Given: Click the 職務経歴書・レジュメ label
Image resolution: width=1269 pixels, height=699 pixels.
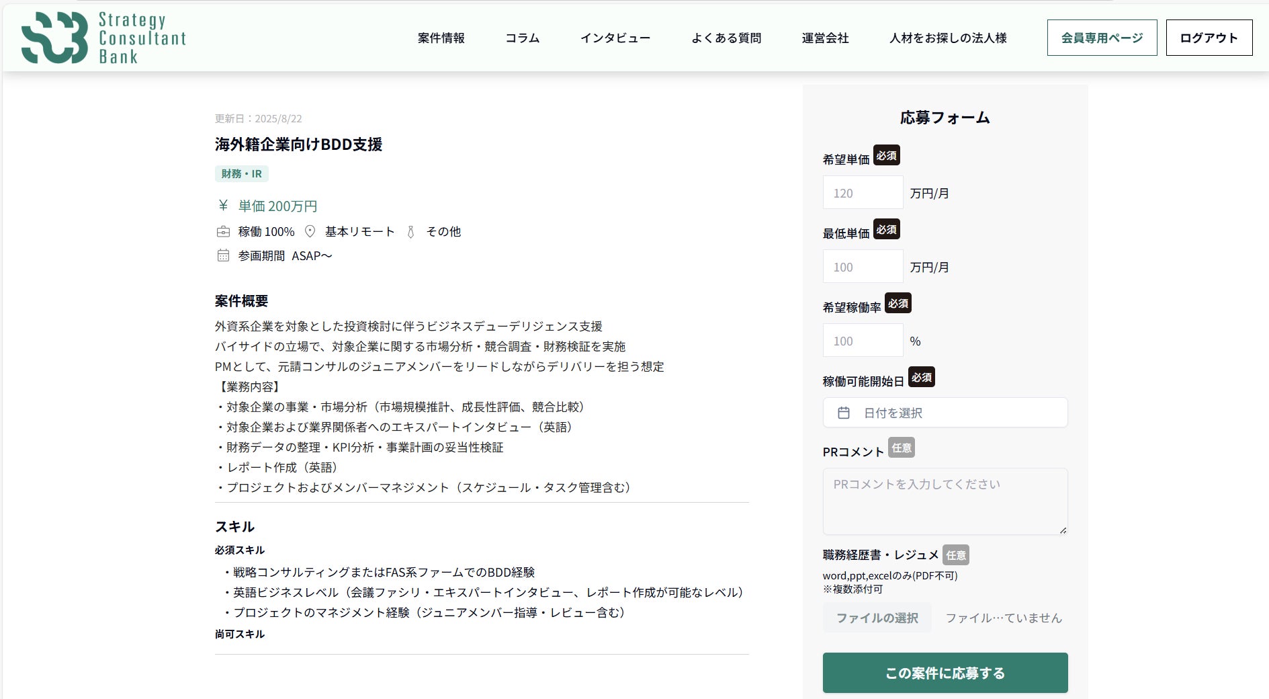Looking at the screenshot, I should click(881, 555).
